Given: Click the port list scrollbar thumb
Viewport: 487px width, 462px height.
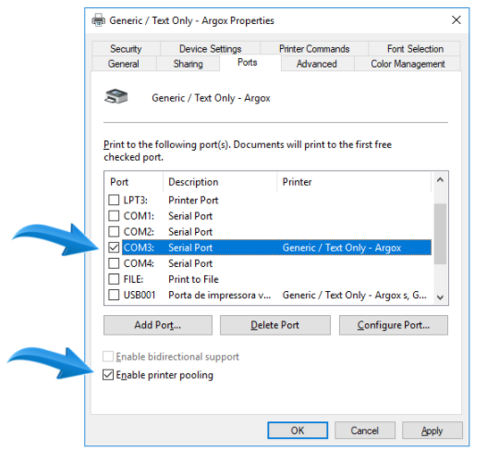Looking at the screenshot, I should pyautogui.click(x=440, y=234).
